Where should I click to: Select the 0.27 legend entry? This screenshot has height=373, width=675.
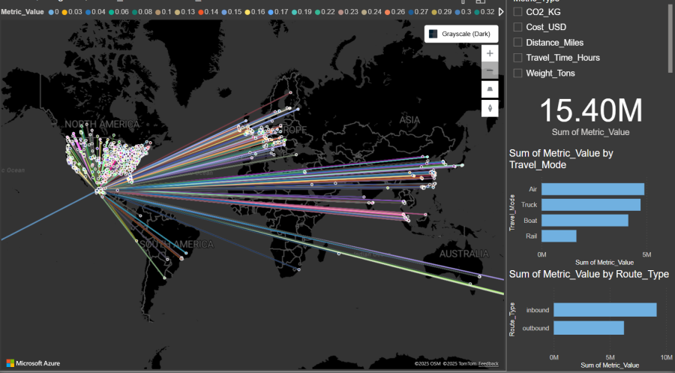418,12
